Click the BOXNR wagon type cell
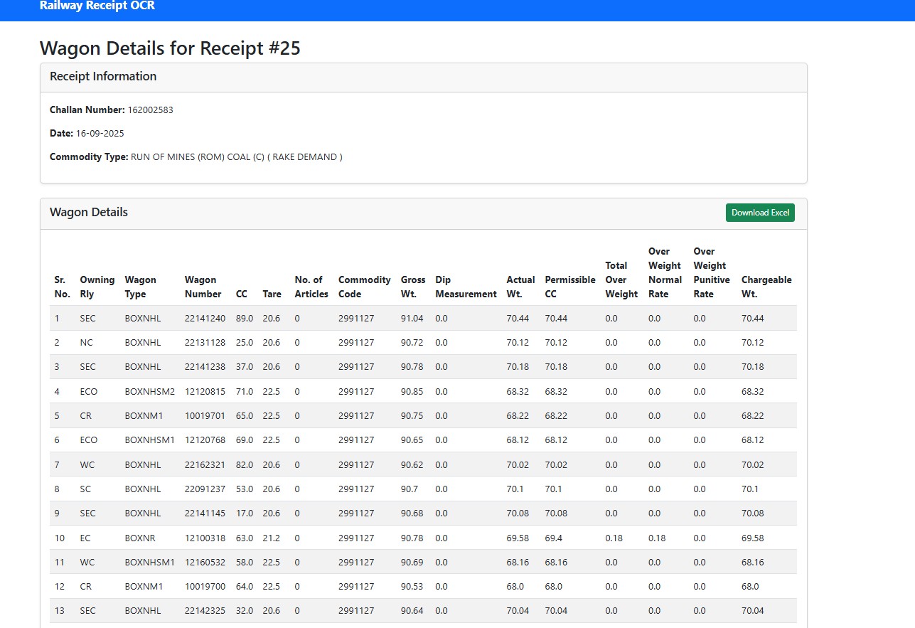Screen dimensions: 915x628 point(139,538)
